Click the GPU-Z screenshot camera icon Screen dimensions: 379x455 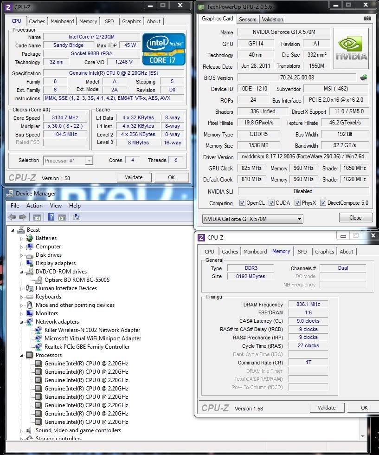tap(367, 19)
